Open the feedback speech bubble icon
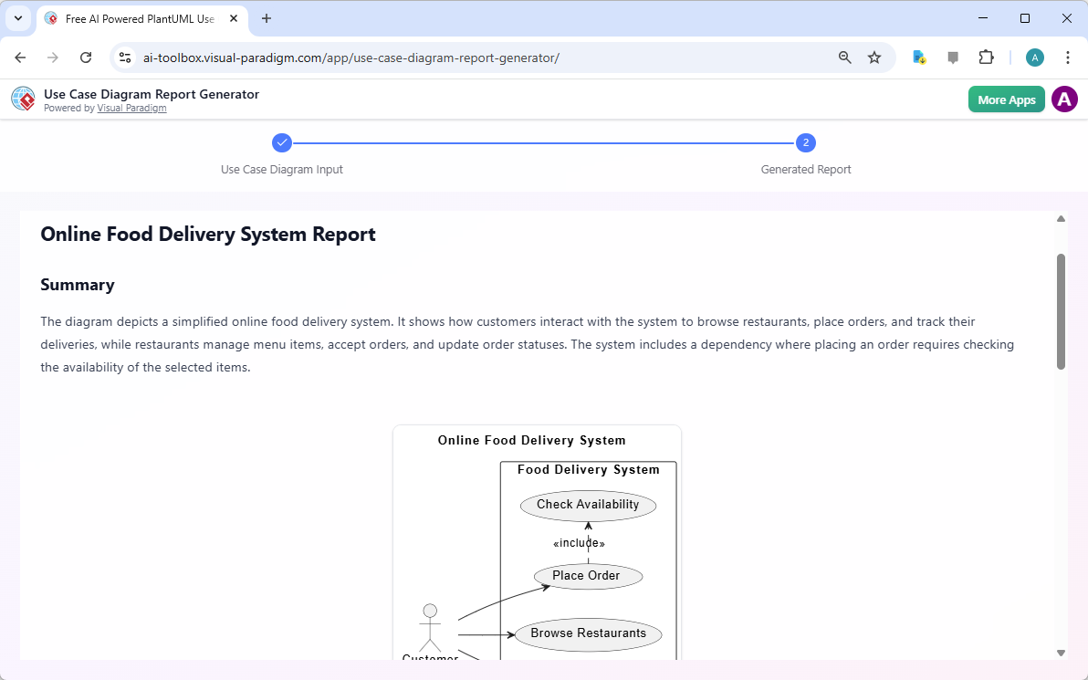This screenshot has height=680, width=1088. 953,57
